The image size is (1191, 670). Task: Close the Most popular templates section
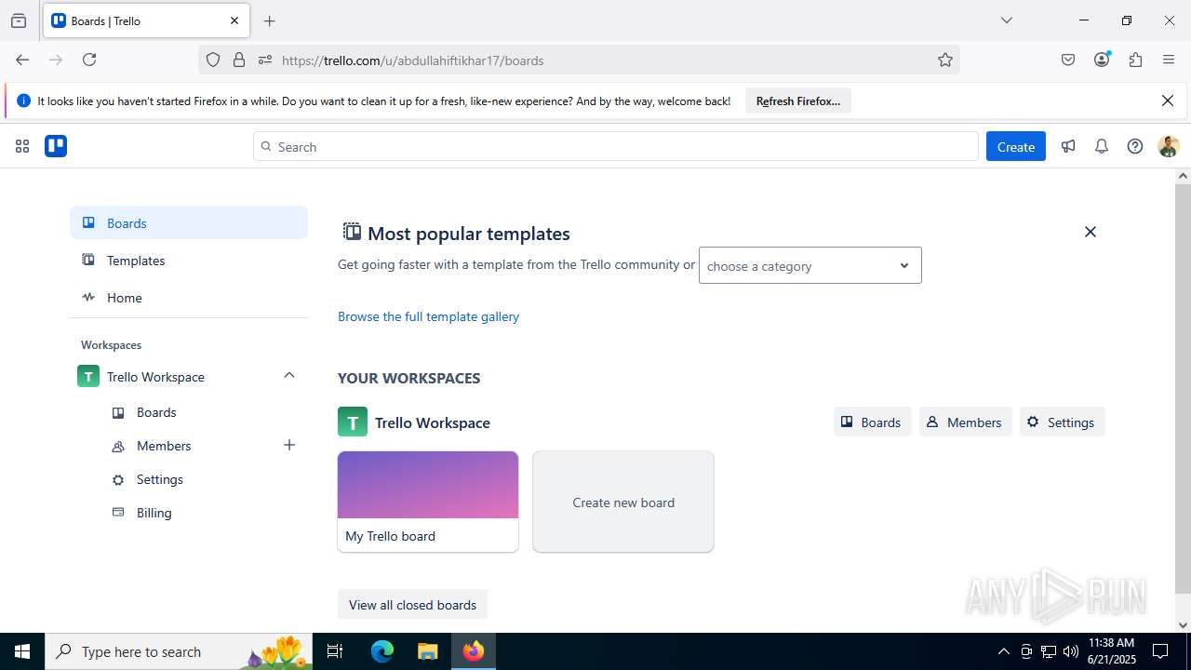(1091, 232)
